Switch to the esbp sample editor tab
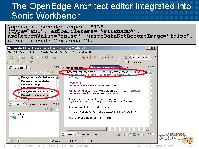The width and height of the screenshot is (199, 149). pos(74,68)
